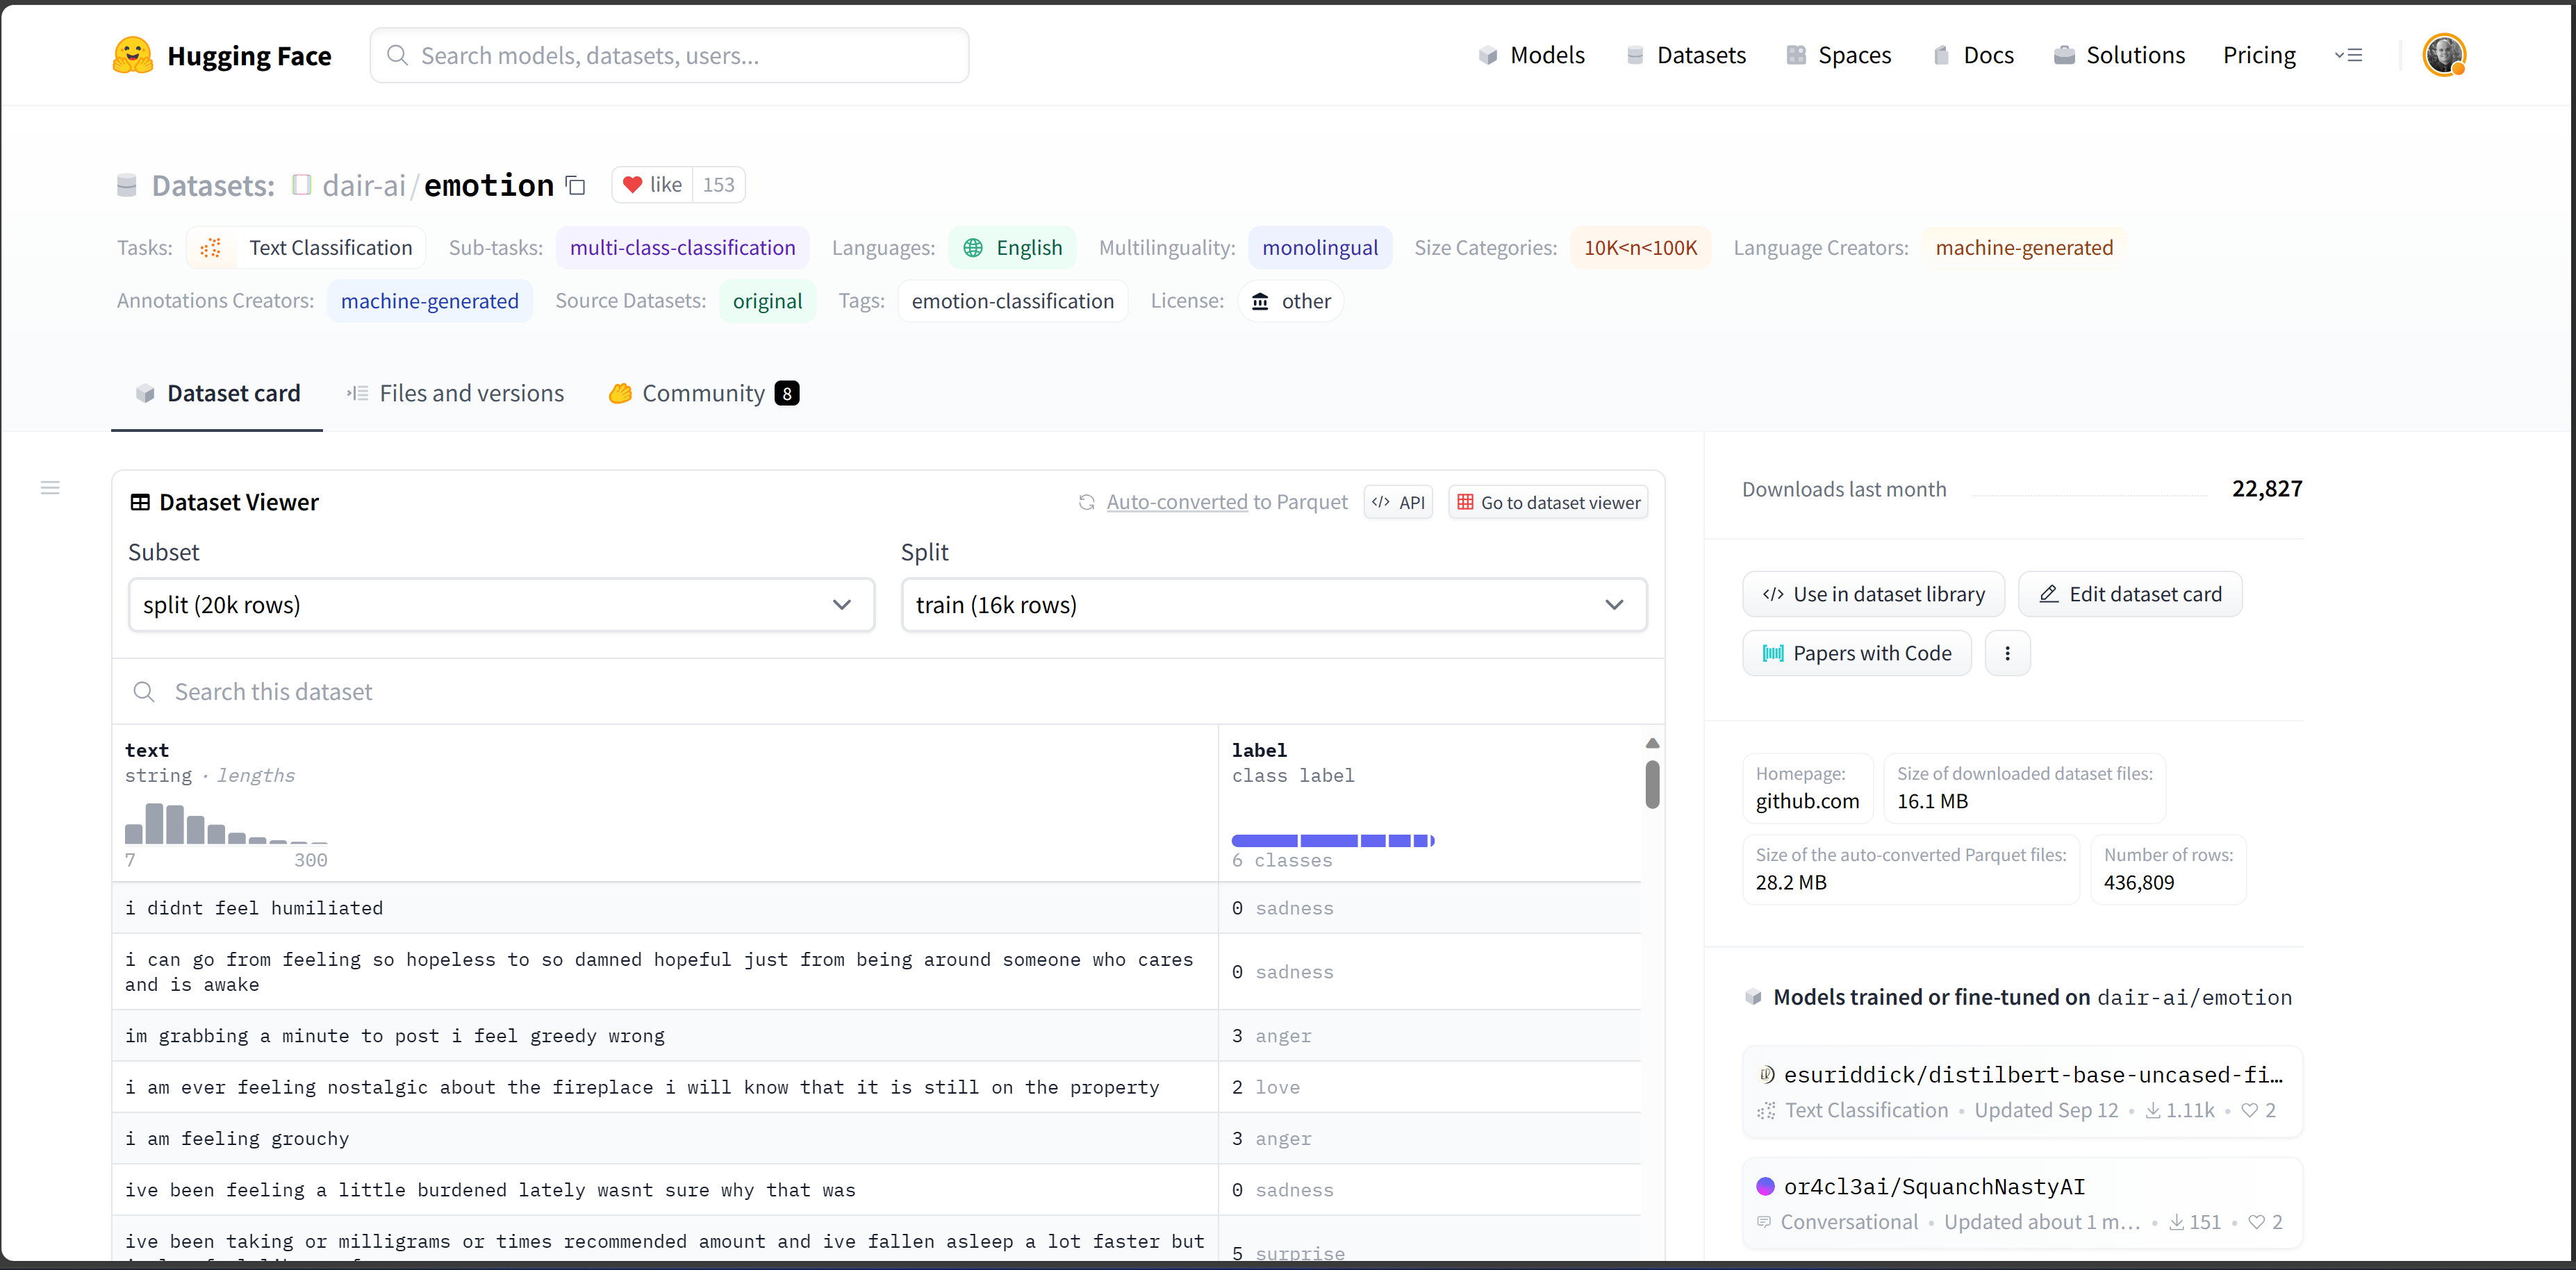Open the Solutions navigation item
This screenshot has width=2576, height=1270.
[2119, 55]
